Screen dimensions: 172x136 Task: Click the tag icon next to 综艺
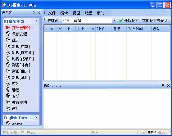[x=8, y=40]
